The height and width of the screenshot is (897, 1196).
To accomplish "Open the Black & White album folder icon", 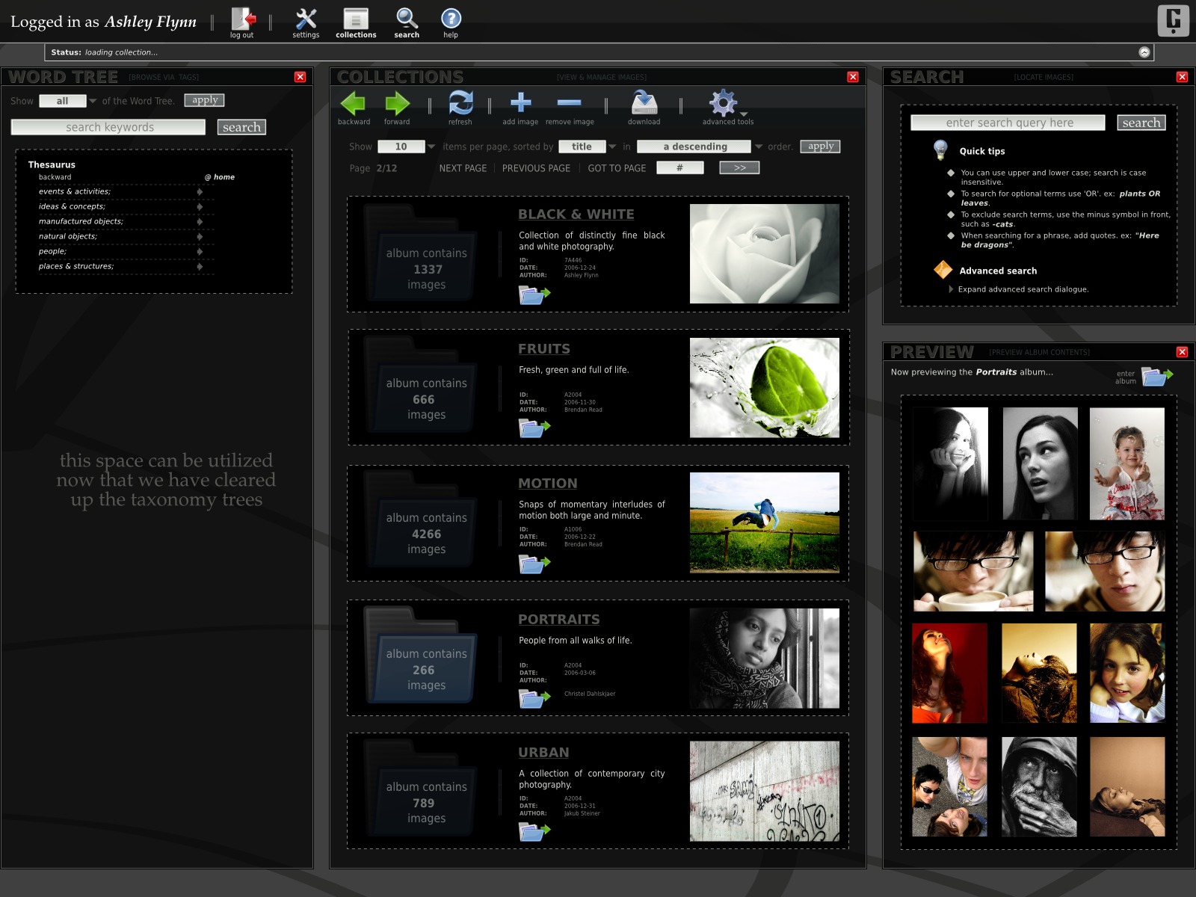I will (x=534, y=295).
